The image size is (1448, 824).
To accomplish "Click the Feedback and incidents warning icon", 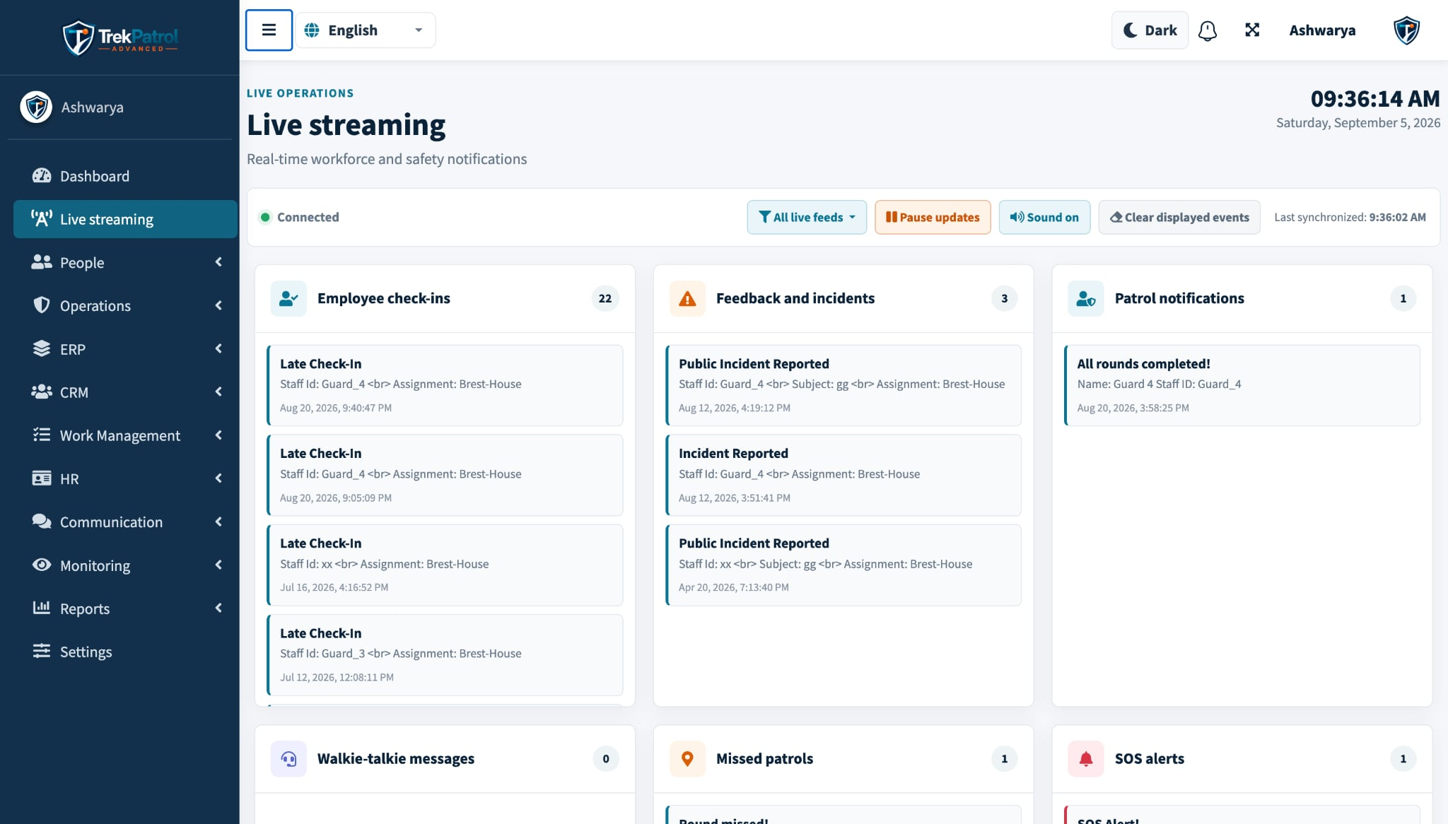I will 687,298.
